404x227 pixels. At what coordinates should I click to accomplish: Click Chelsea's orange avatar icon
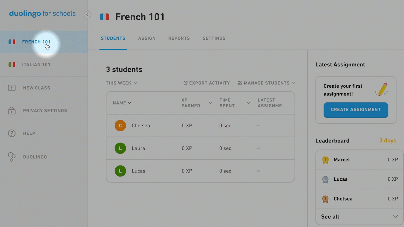[120, 125]
